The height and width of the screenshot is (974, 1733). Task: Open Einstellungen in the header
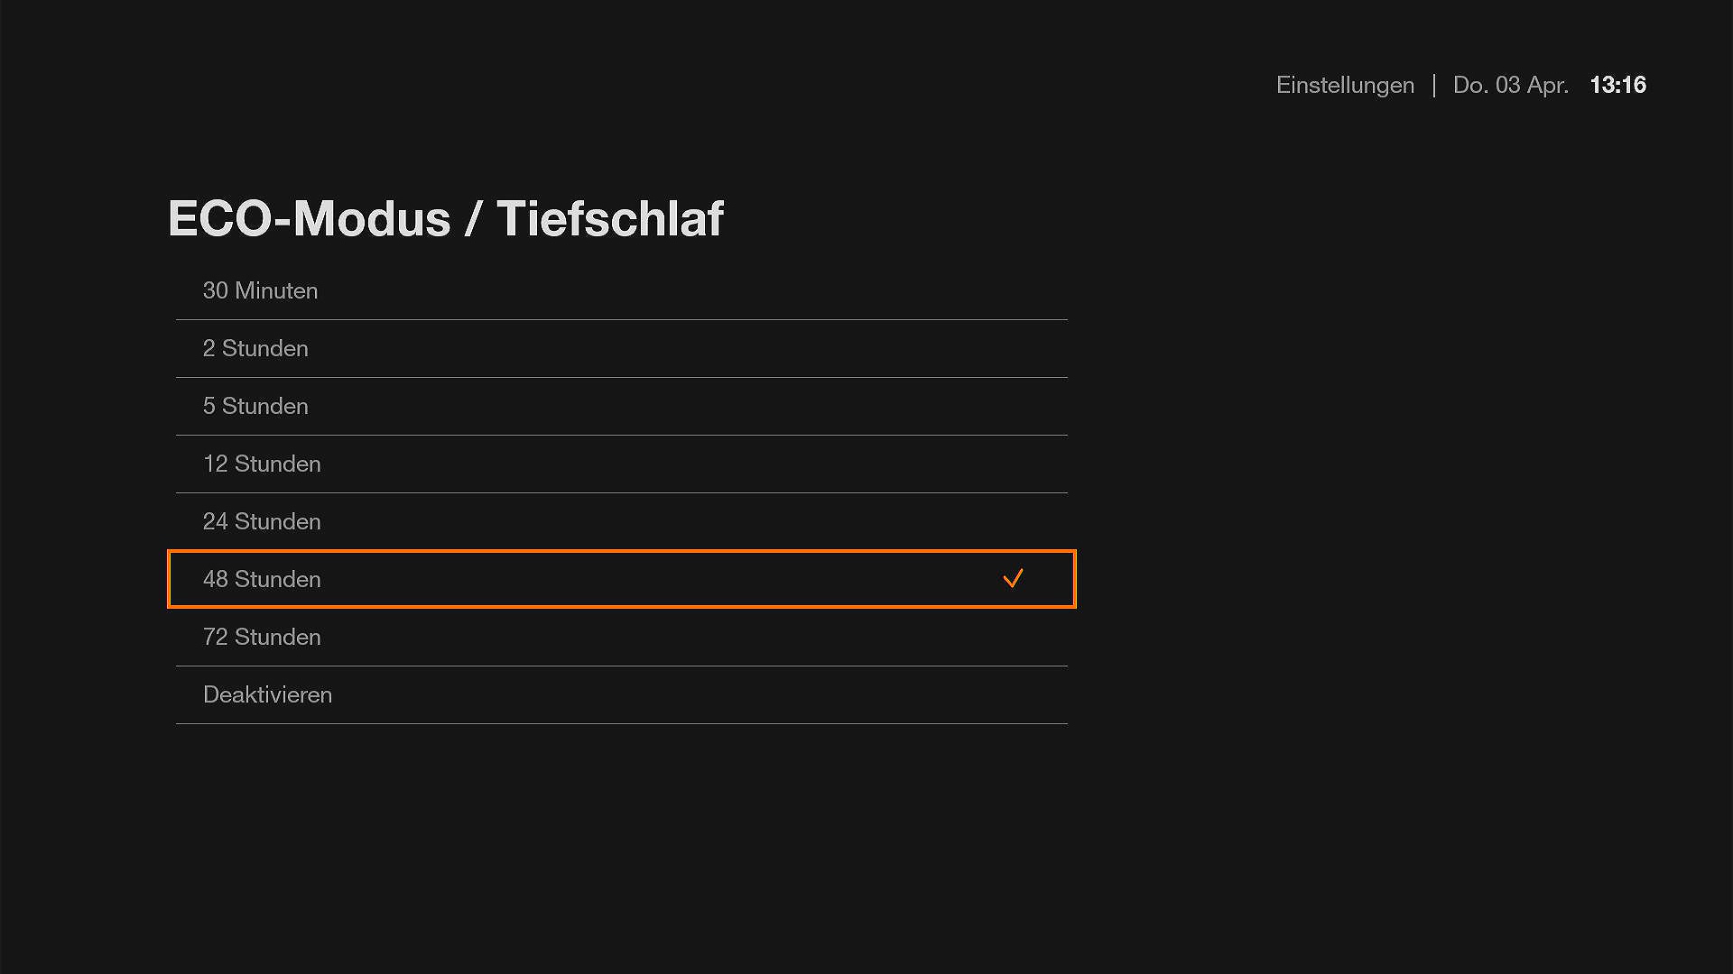click(1345, 85)
